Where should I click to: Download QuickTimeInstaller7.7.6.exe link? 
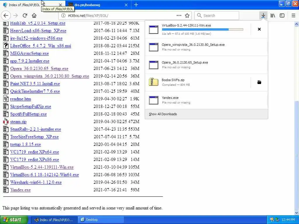click(x=35, y=91)
